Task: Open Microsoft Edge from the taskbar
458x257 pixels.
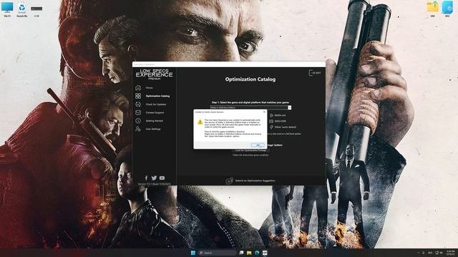Action: (257, 253)
